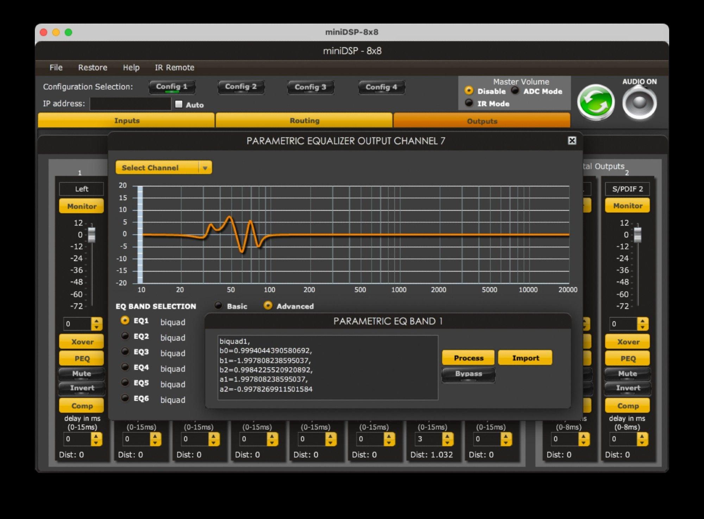This screenshot has width=704, height=519.
Task: Click Monitor on the Left channel
Action: 82,206
